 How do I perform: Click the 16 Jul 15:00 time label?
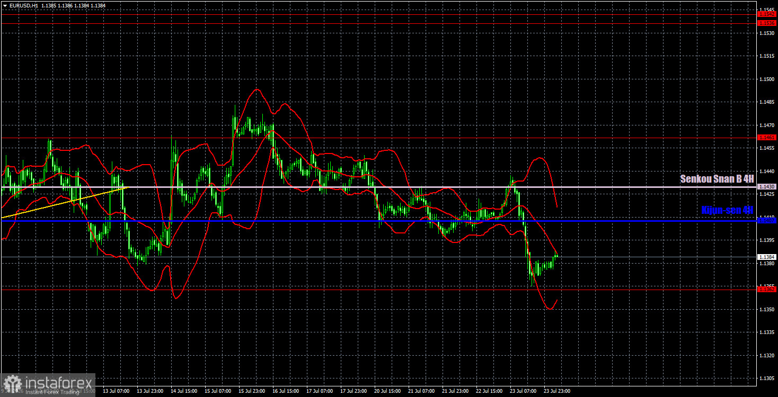click(x=286, y=391)
